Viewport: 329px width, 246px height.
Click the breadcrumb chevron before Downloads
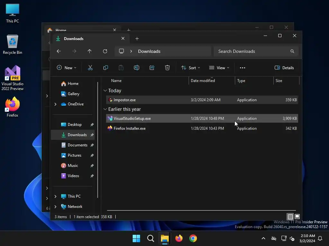(x=131, y=51)
